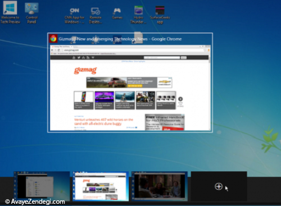Click the search field in the Gizmag header bar
The width and height of the screenshot is (281, 206).
point(162,58)
